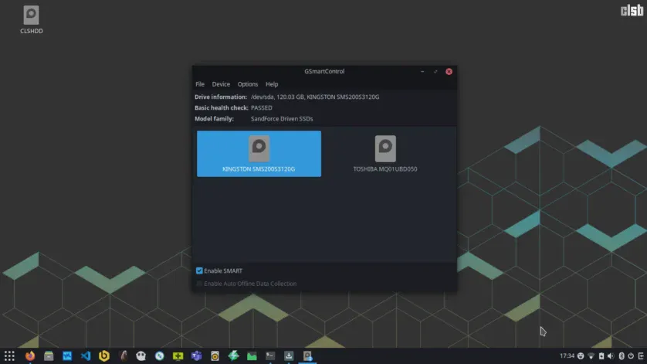
Task: Open the File menu
Action: [x=200, y=84]
